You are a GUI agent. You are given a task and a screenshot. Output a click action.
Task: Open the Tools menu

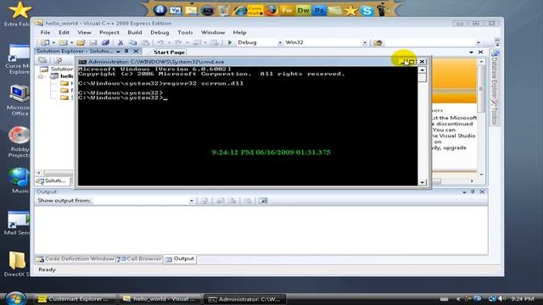[185, 32]
